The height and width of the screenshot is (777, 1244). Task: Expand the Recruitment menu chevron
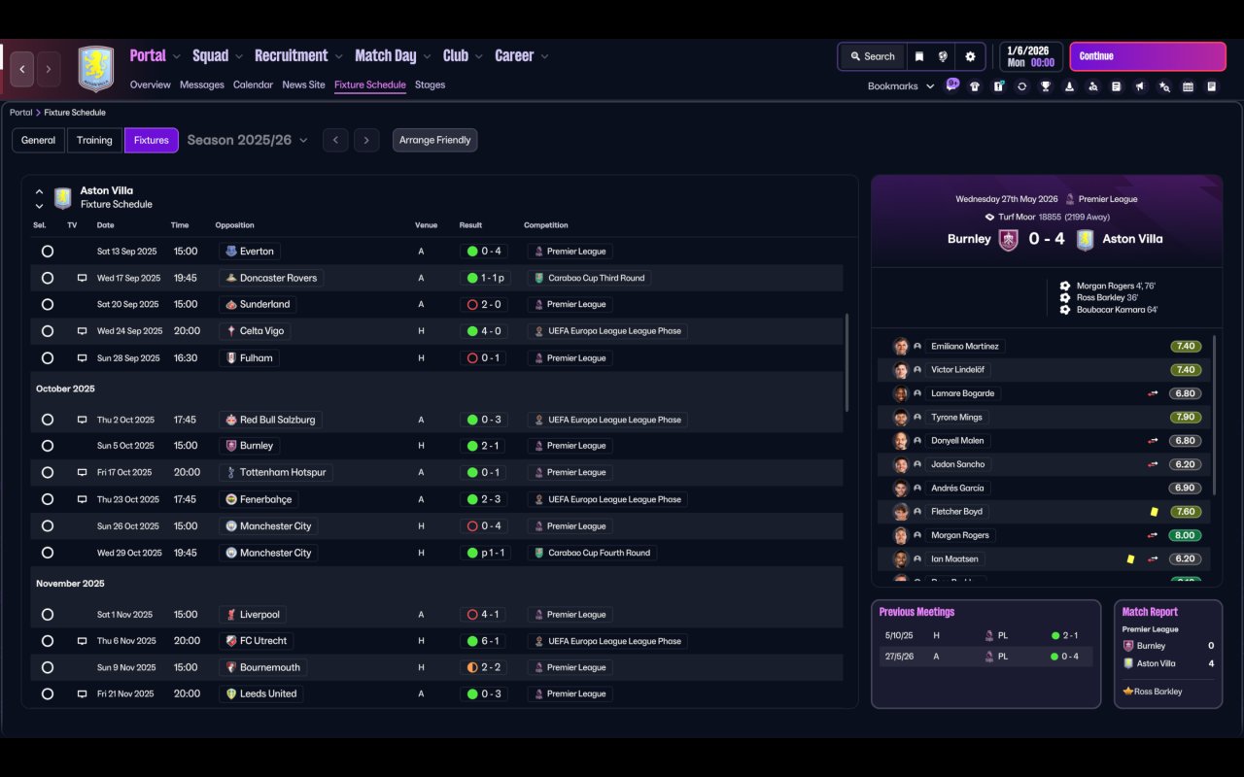point(339,56)
